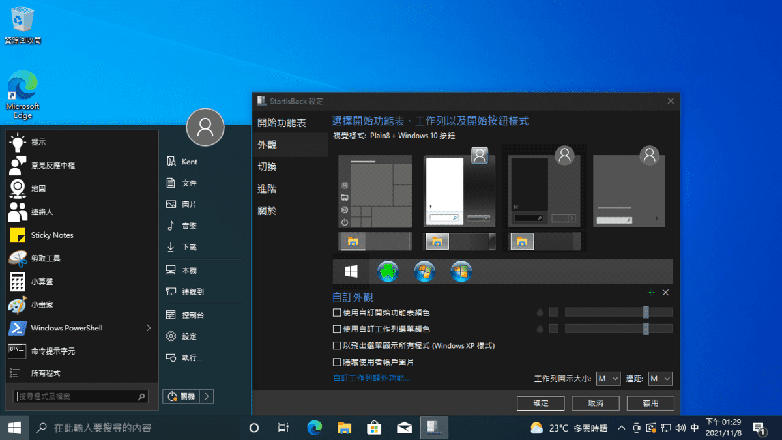Screen dimensions: 782x440
Task: Click the 套用 apply button
Action: click(650, 403)
